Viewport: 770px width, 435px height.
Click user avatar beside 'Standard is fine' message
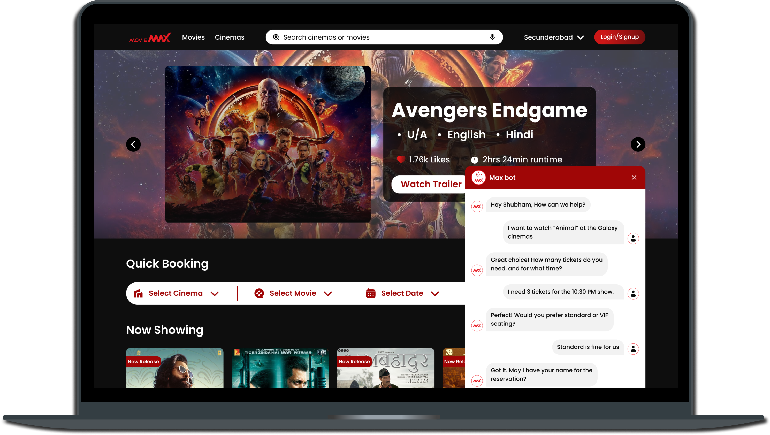[633, 349]
